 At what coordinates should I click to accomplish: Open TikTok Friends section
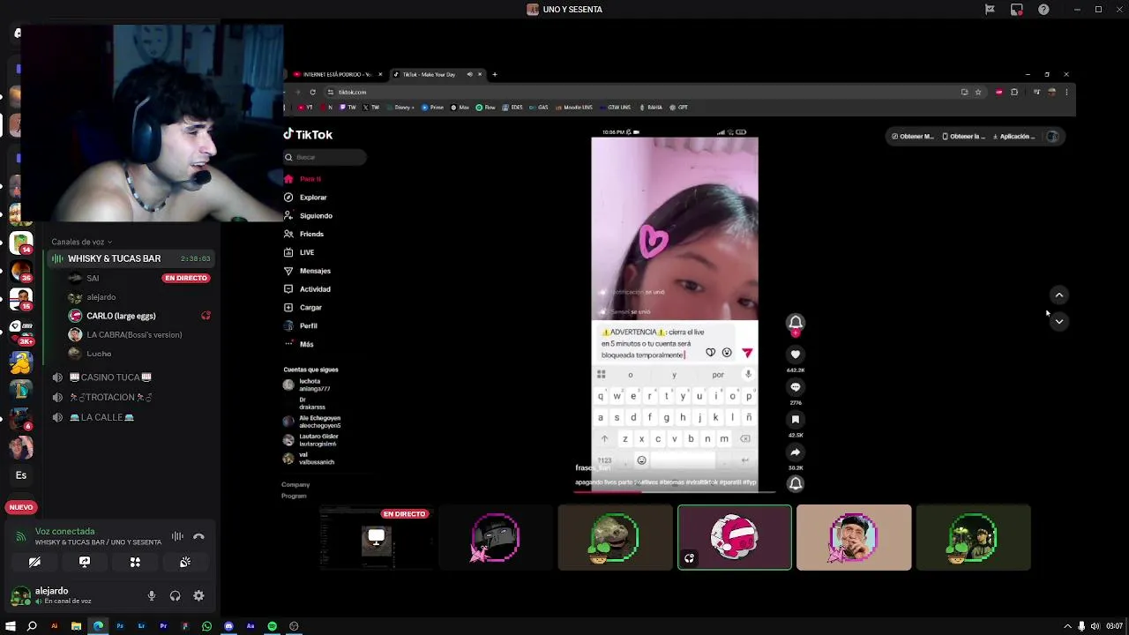(303, 234)
